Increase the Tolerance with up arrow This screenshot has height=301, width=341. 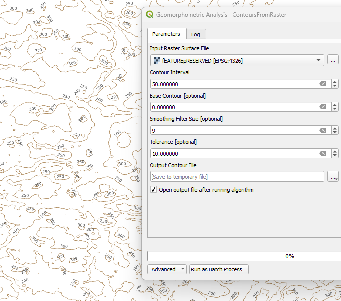(x=335, y=151)
